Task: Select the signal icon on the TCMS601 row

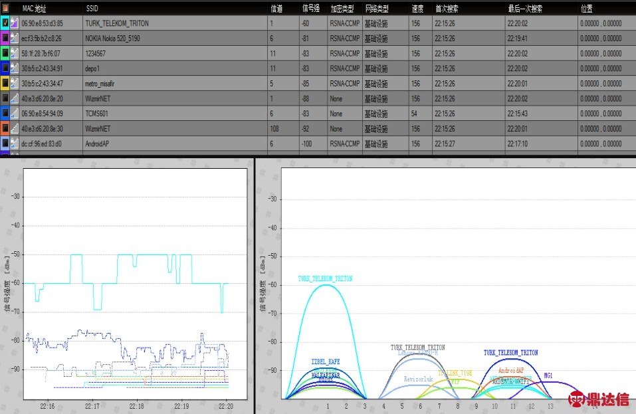Action: [x=15, y=113]
